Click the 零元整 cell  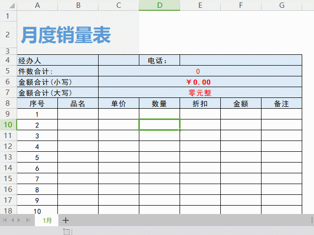200,93
